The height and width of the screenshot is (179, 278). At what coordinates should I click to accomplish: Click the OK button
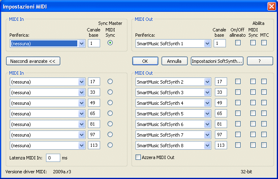(x=145, y=61)
